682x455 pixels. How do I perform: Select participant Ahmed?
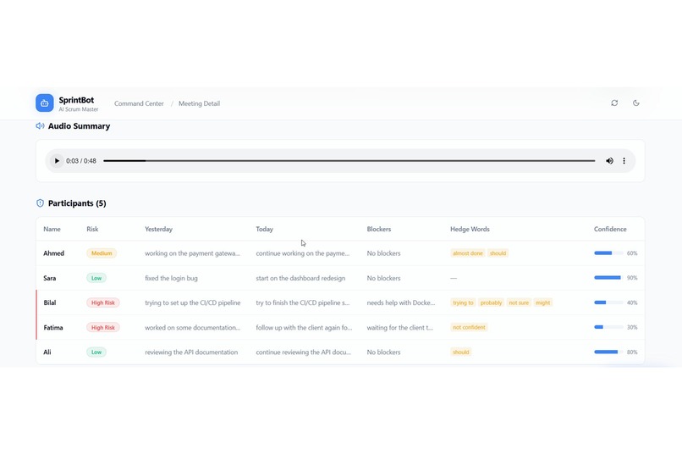point(53,253)
